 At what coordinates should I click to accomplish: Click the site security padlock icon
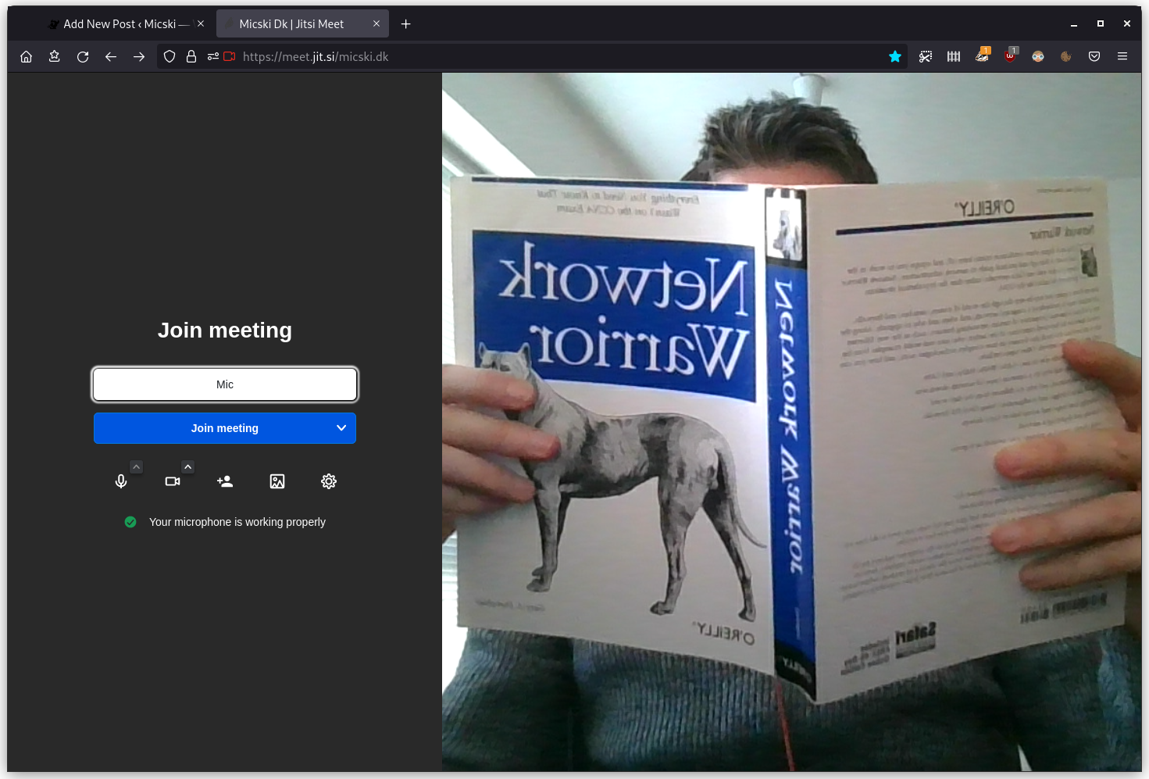click(191, 56)
